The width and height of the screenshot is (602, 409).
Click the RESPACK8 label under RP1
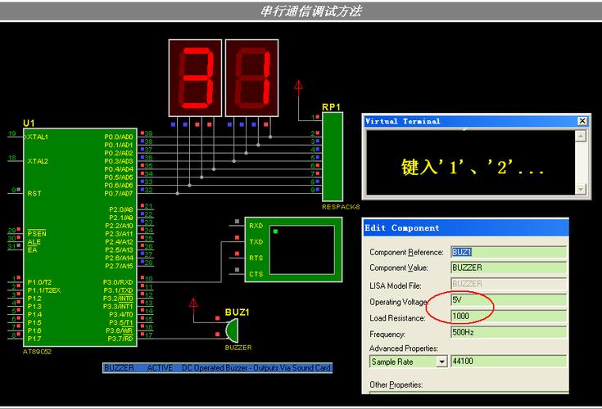(x=341, y=207)
